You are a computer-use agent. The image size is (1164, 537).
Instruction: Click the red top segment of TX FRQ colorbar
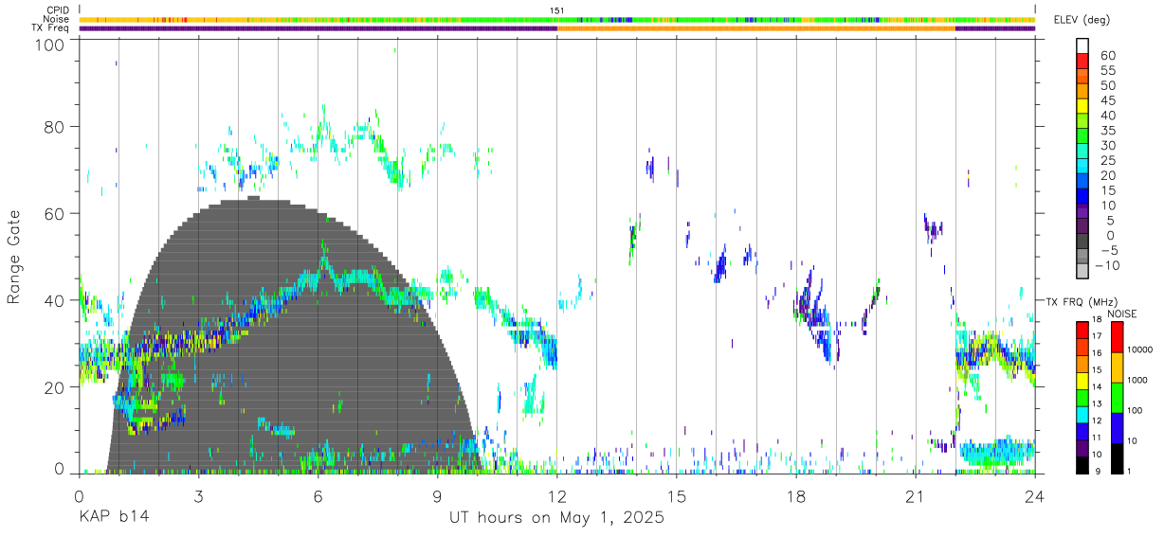pyautogui.click(x=1082, y=331)
